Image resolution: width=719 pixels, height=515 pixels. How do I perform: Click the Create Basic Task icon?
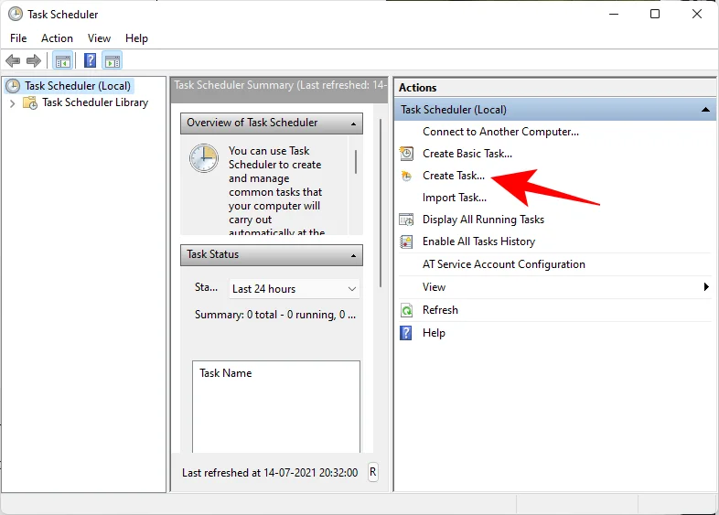(x=407, y=154)
